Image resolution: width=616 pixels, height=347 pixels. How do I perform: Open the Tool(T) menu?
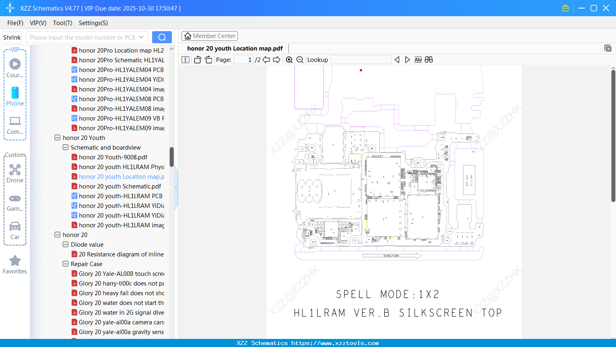63,23
